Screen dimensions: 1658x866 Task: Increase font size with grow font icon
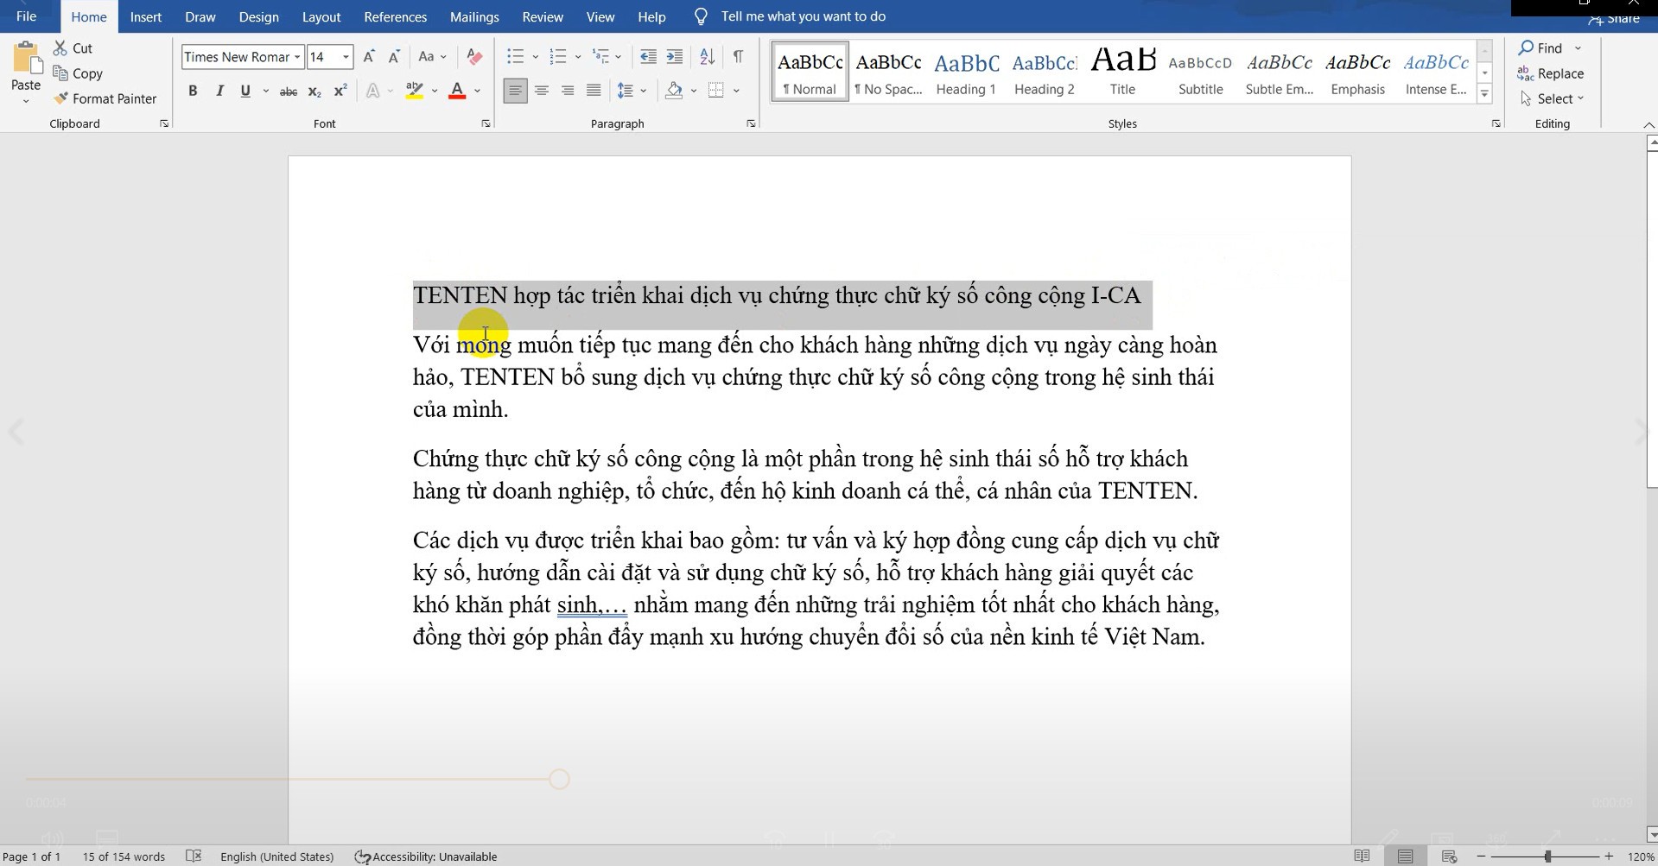tap(369, 57)
